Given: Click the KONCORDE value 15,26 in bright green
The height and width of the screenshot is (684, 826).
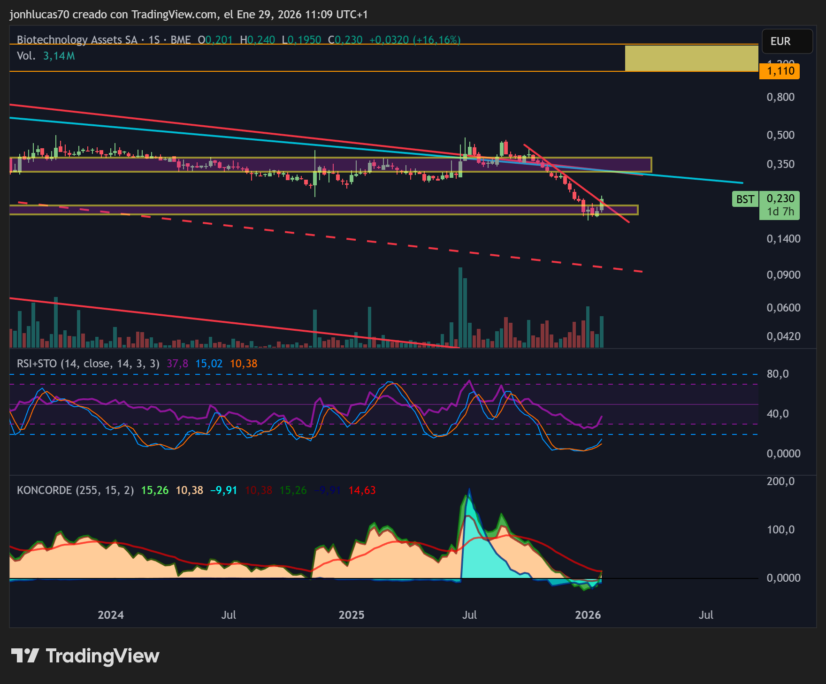Looking at the screenshot, I should tap(155, 490).
